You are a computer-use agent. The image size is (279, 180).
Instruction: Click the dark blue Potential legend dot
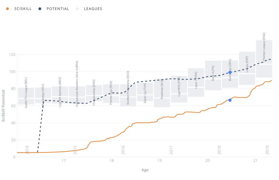point(40,9)
